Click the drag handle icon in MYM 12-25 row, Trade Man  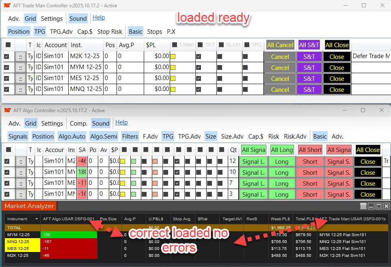click(20, 67)
